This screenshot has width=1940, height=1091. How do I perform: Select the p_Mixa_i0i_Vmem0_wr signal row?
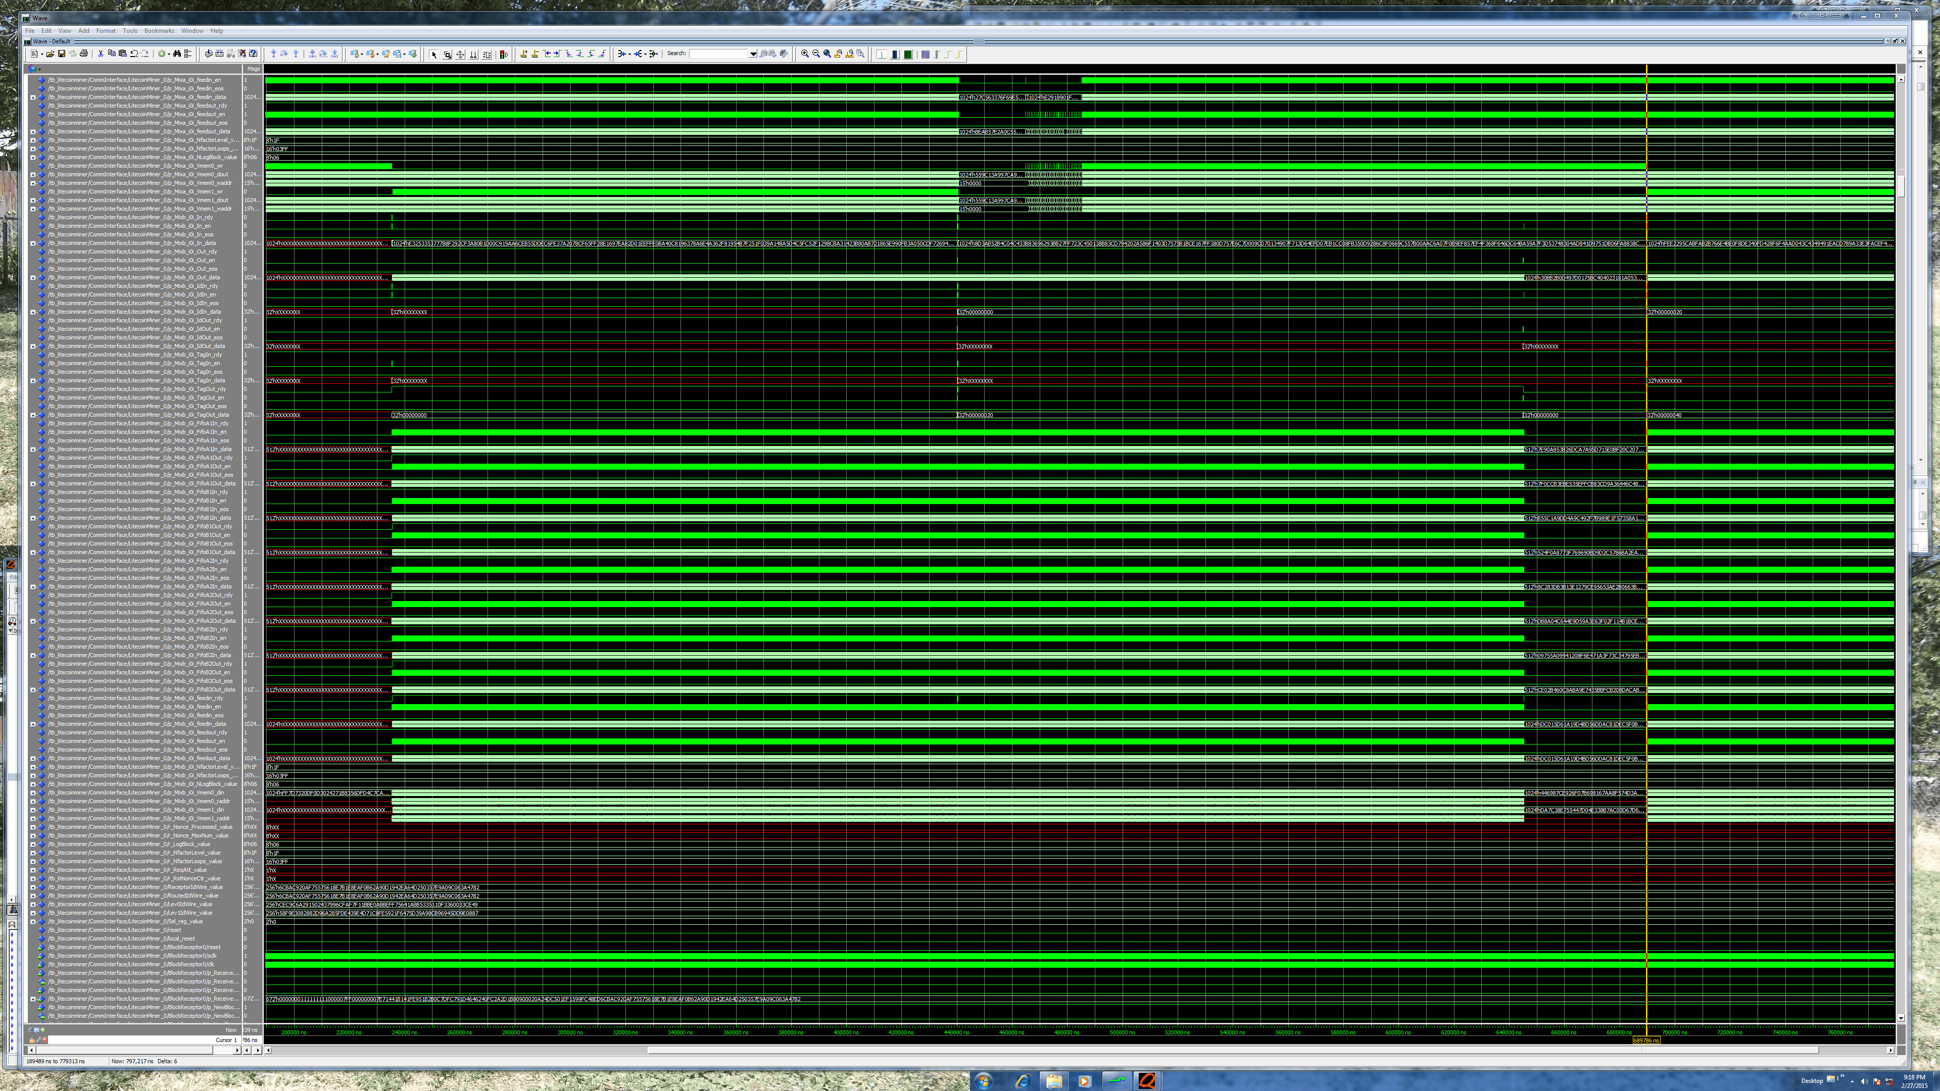135,166
